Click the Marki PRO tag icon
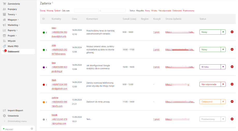Screen dimensions: 238x131 (x=4, y=46)
